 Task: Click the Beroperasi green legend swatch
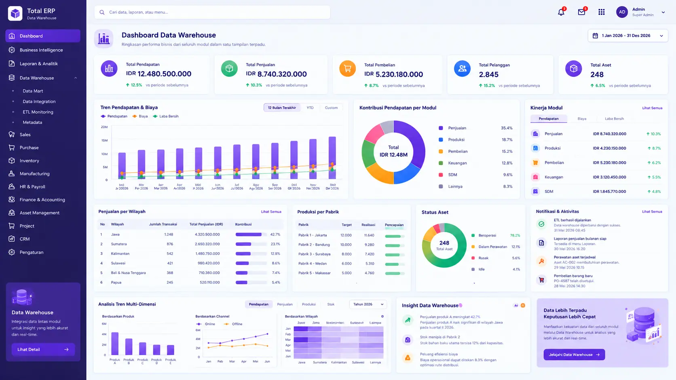(x=473, y=235)
